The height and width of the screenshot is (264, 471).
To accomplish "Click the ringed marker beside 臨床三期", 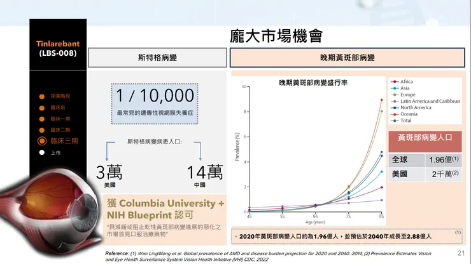I will [42, 141].
